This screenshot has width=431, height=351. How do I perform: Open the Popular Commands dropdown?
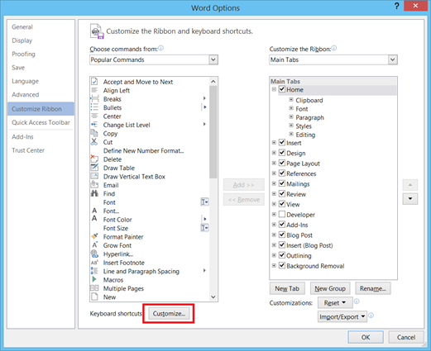pos(213,59)
